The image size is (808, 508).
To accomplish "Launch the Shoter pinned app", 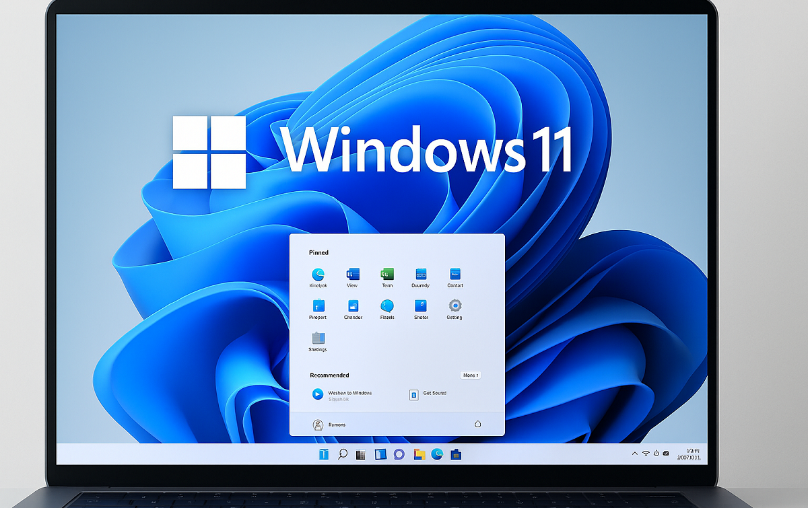I will (421, 306).
